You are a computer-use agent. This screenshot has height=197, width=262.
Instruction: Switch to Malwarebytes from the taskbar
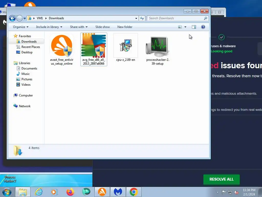pos(118,192)
